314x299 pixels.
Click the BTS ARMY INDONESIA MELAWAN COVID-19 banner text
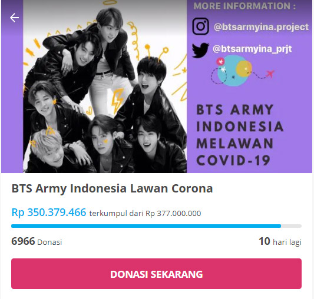[240, 135]
